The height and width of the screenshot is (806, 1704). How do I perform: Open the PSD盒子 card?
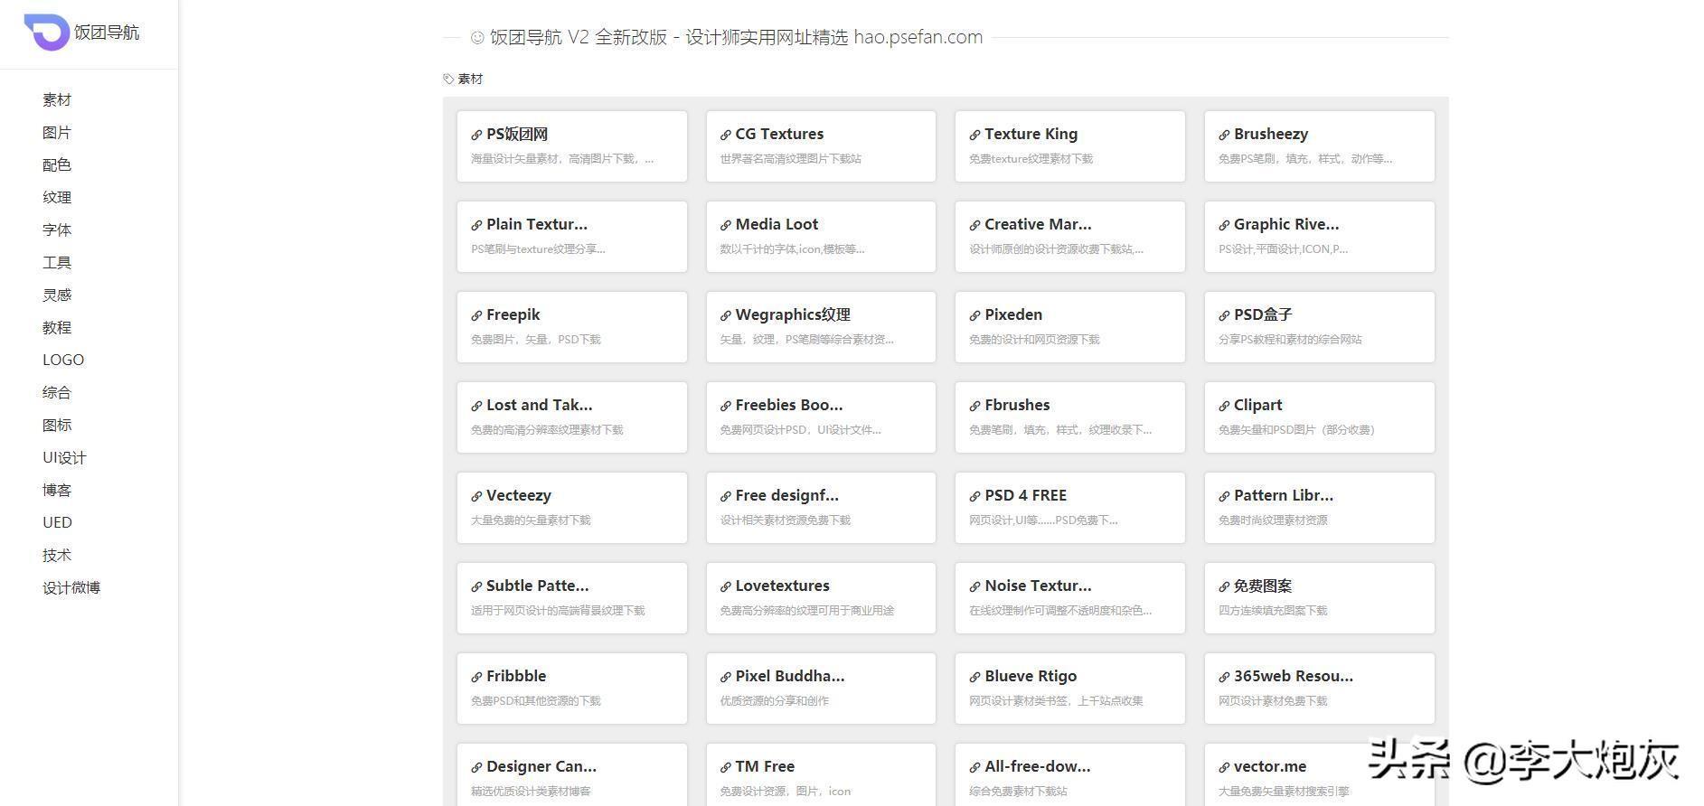point(1319,326)
